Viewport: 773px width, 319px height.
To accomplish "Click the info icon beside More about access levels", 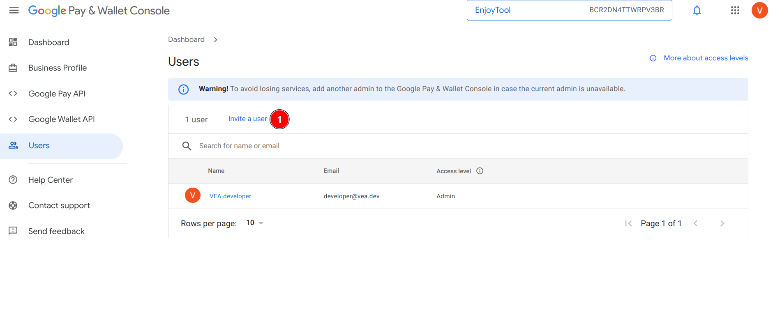I will pos(653,58).
